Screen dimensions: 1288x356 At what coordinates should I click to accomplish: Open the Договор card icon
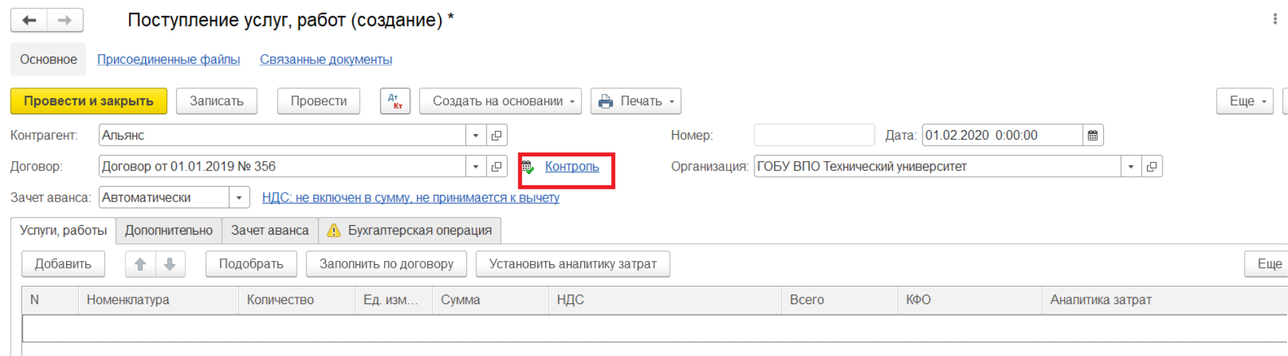497,167
